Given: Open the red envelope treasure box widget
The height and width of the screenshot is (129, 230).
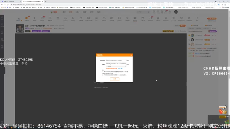Looking at the screenshot, I should (x=223, y=111).
